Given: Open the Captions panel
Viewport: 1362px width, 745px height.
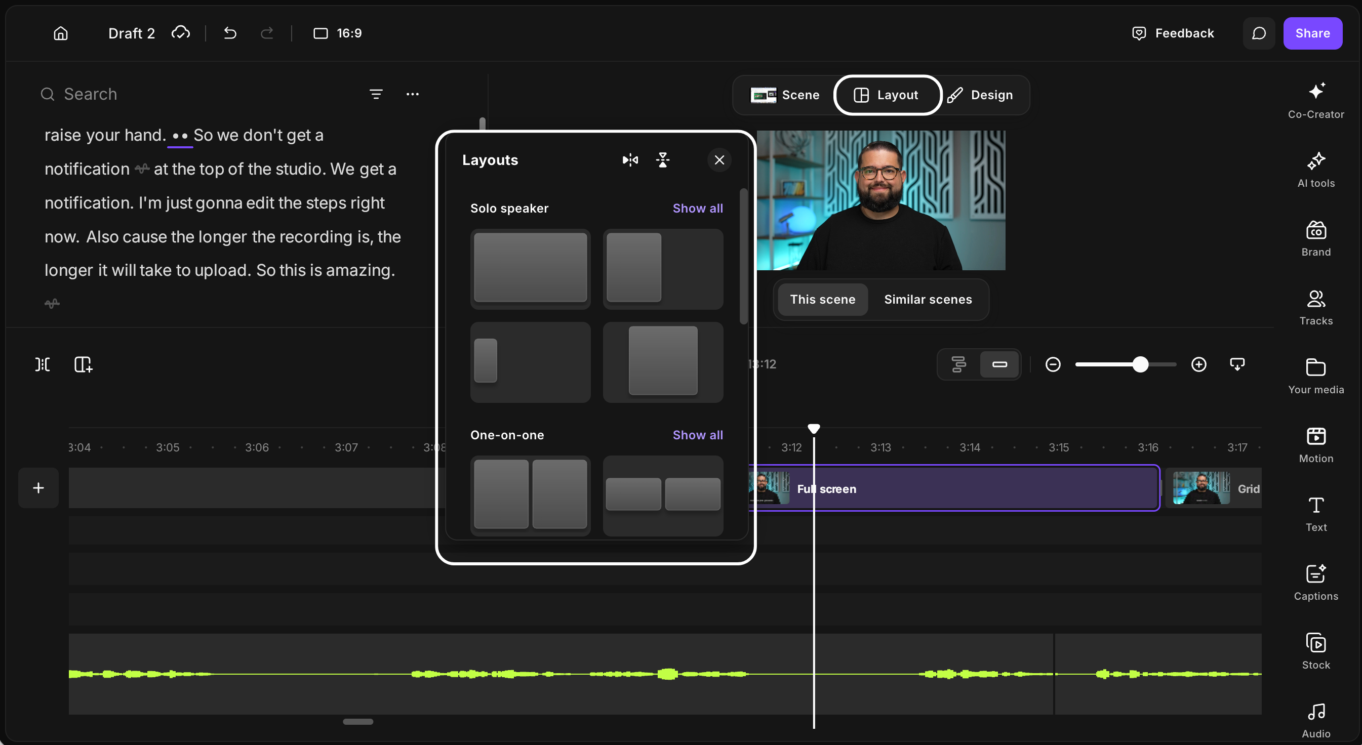Looking at the screenshot, I should tap(1315, 582).
